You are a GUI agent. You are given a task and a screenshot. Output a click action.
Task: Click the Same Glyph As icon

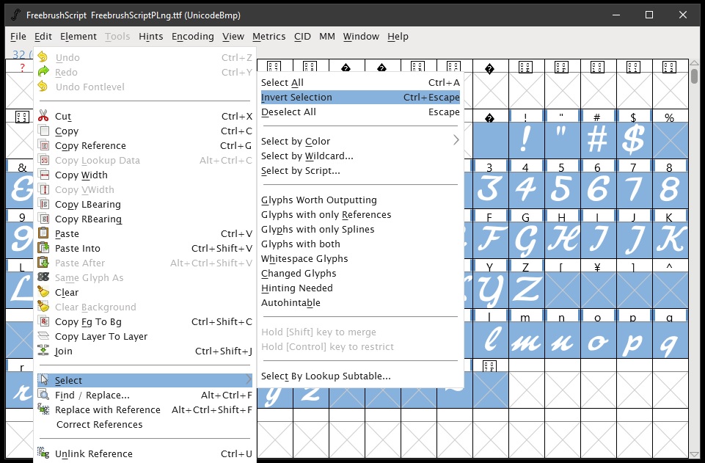pos(43,277)
